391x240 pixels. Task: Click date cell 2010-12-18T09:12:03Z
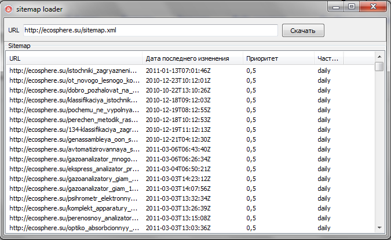[x=178, y=100]
